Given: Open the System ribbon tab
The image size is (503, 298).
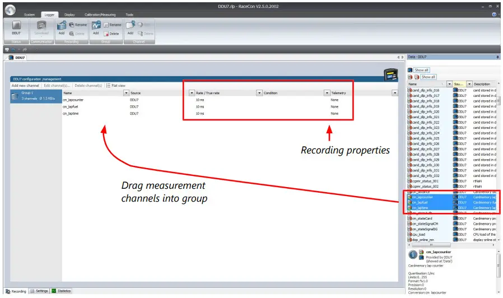Looking at the screenshot, I should (29, 15).
